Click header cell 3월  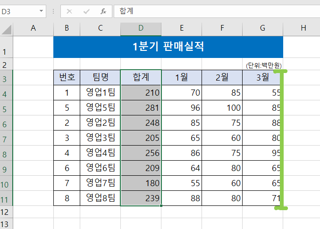[262, 77]
